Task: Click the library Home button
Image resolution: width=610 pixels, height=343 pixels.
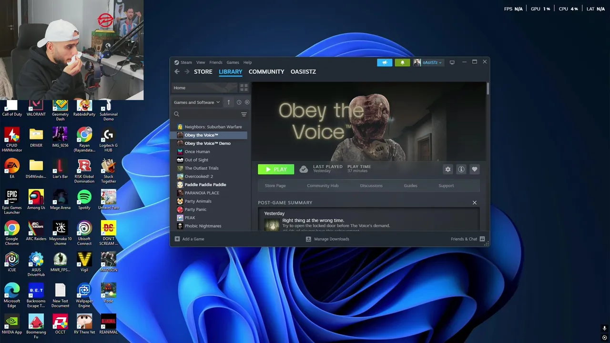Action: pyautogui.click(x=204, y=88)
